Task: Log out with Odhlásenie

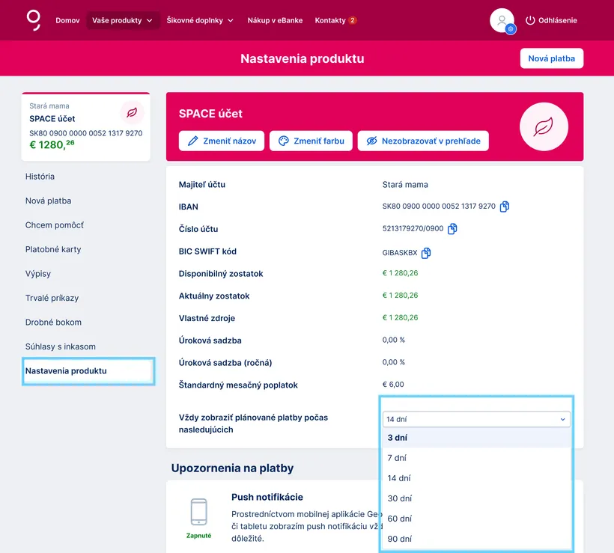Action: click(551, 20)
